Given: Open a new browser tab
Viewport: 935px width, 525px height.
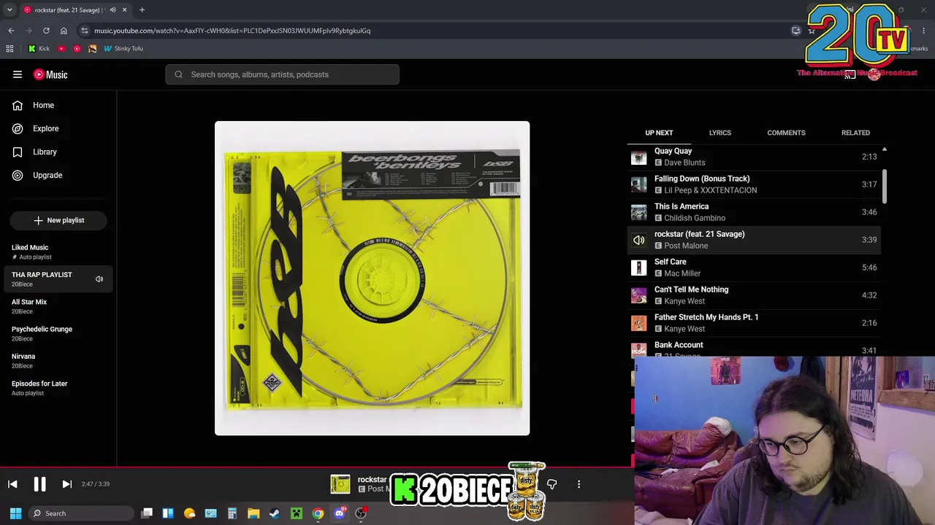Looking at the screenshot, I should tap(142, 10).
